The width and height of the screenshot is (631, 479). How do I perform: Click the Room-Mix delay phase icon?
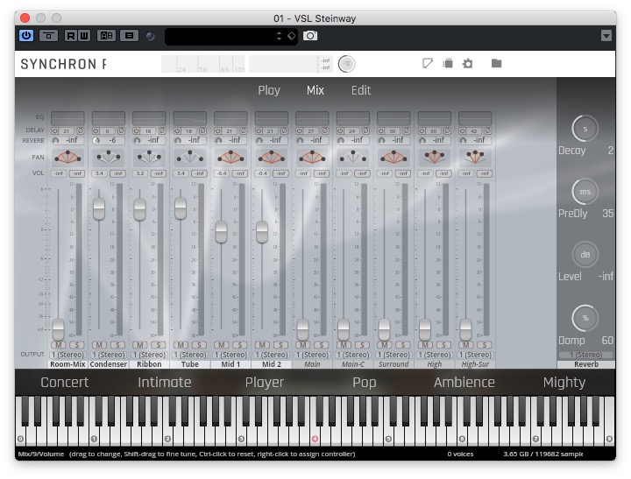pyautogui.click(x=81, y=130)
